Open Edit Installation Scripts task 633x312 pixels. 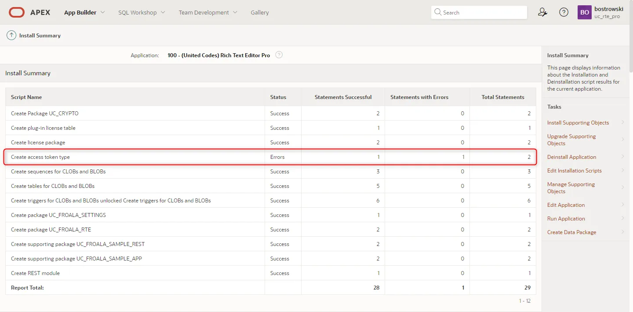click(574, 171)
